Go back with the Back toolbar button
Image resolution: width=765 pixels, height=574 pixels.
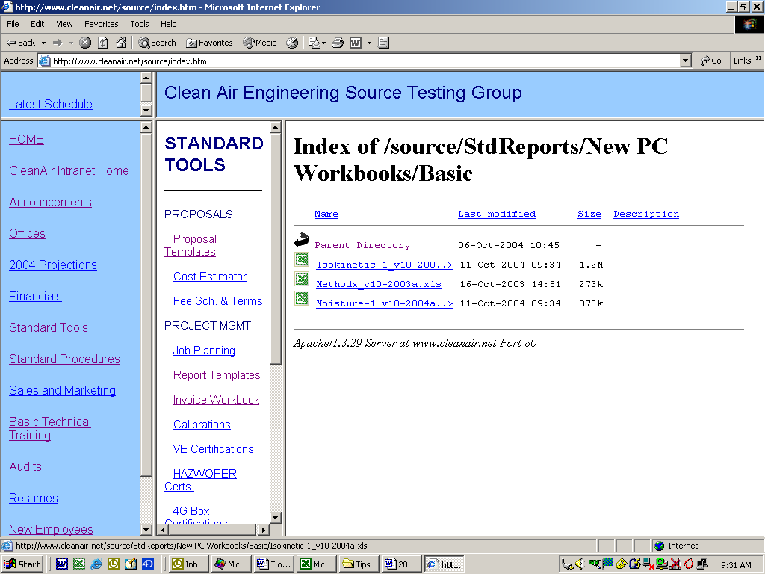[20, 43]
